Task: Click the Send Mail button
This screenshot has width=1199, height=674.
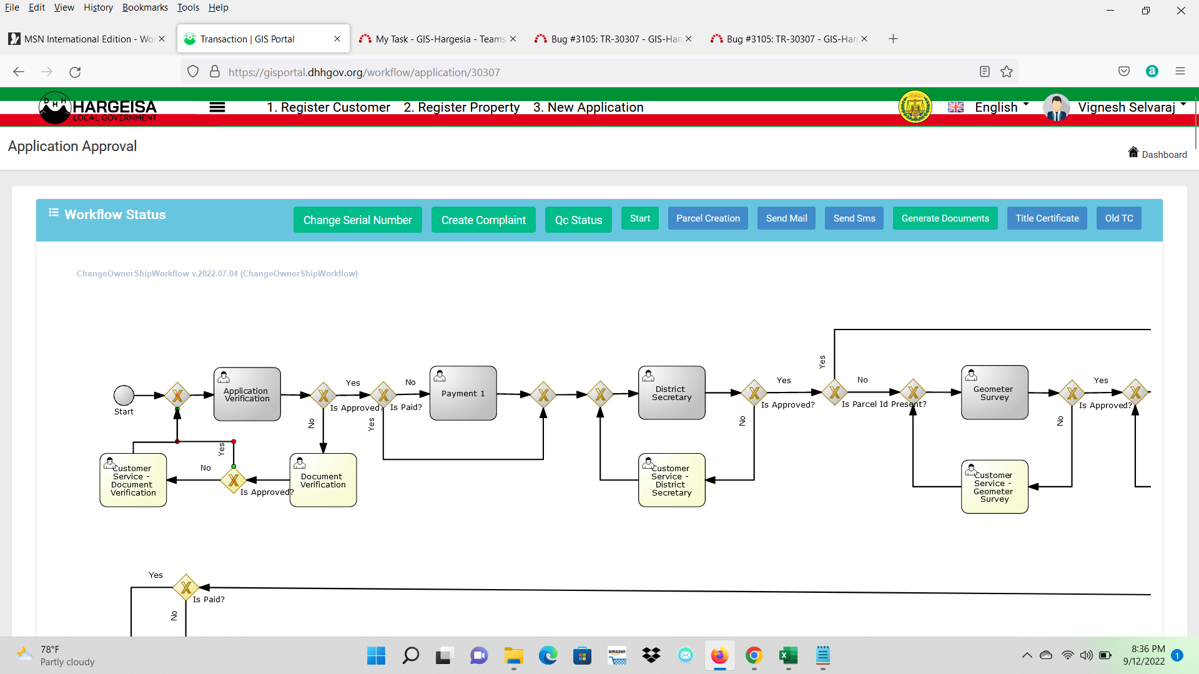Action: pyautogui.click(x=786, y=218)
